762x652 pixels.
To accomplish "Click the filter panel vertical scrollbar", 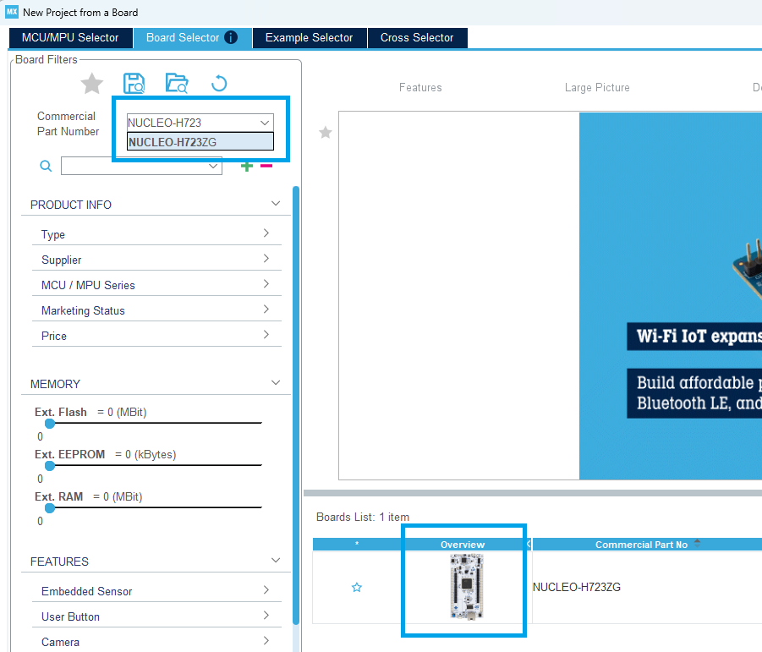I will [296, 405].
